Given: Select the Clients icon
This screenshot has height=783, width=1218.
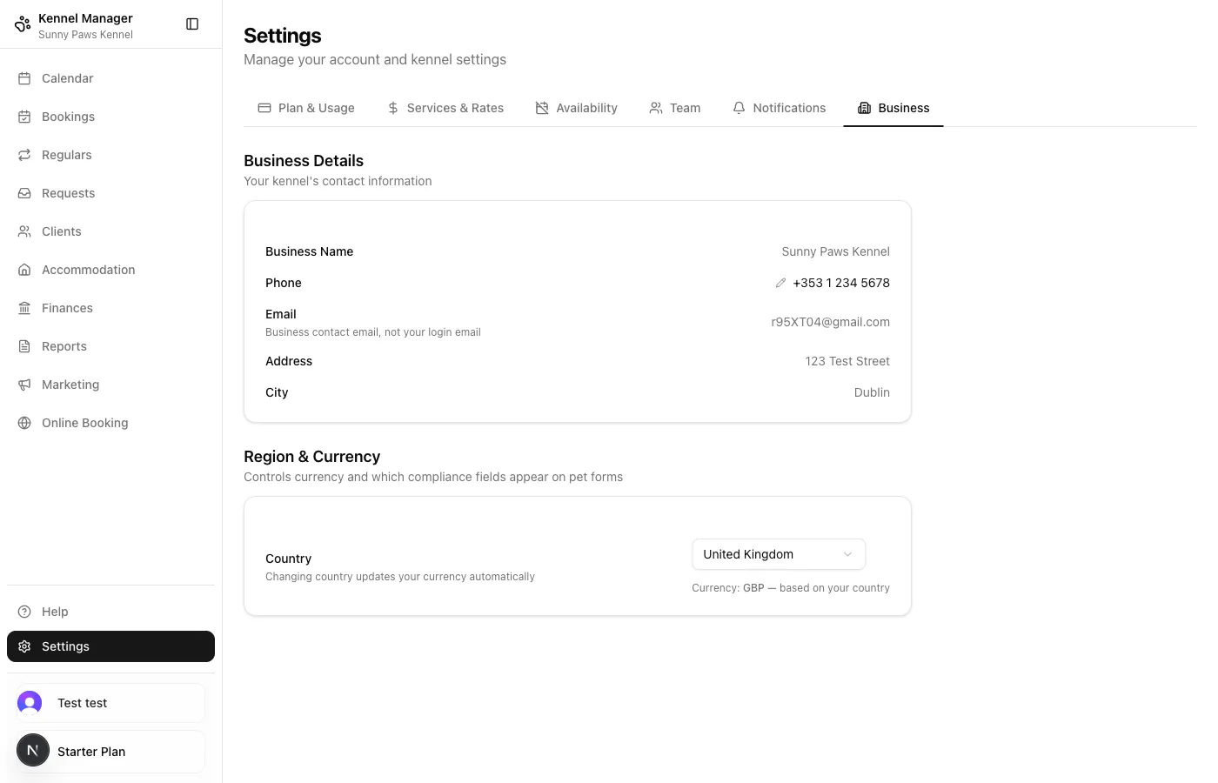Looking at the screenshot, I should [23, 231].
